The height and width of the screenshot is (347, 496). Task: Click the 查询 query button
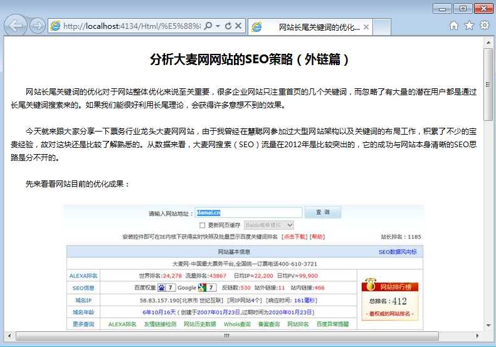tap(323, 212)
